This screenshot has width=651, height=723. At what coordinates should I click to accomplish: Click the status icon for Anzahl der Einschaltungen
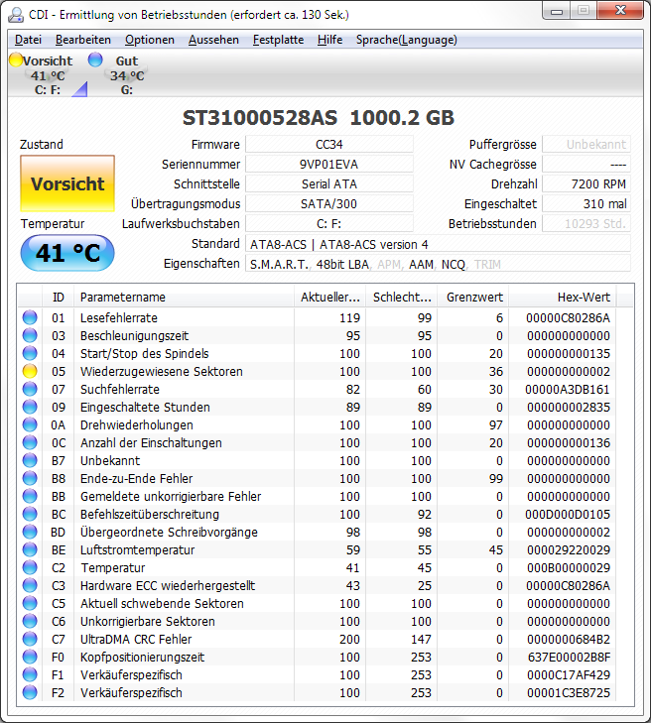coord(30,442)
